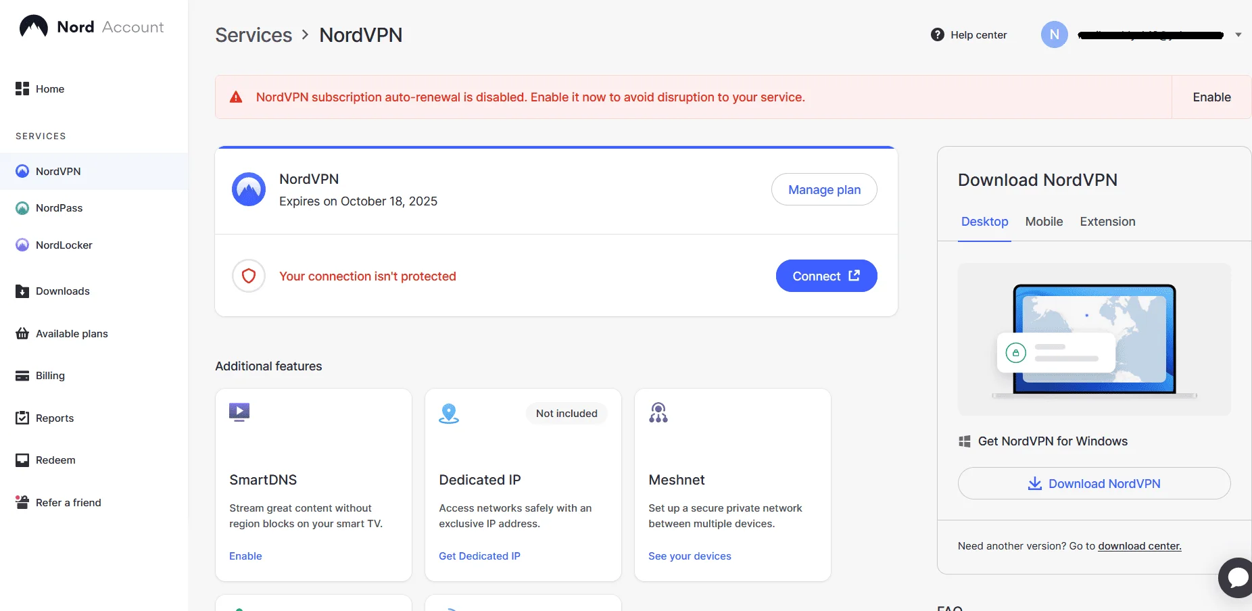
Task: Expand the account dropdown arrow
Action: pyautogui.click(x=1238, y=34)
